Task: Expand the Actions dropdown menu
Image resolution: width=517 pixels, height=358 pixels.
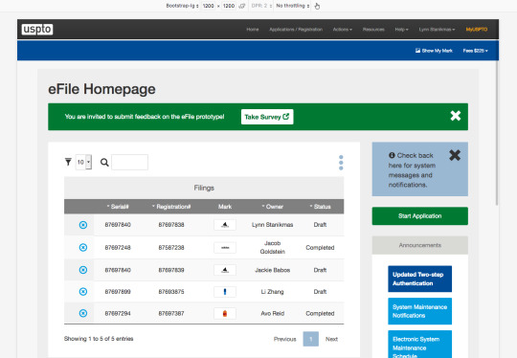Action: coord(342,30)
